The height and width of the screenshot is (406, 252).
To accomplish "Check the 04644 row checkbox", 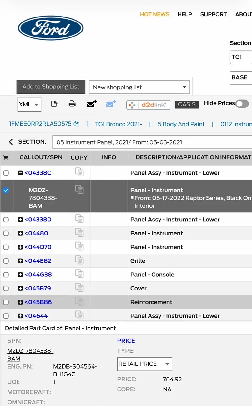I will (6, 316).
